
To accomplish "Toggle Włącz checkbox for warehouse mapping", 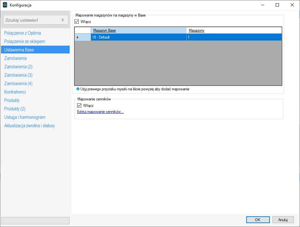I will pos(77,22).
